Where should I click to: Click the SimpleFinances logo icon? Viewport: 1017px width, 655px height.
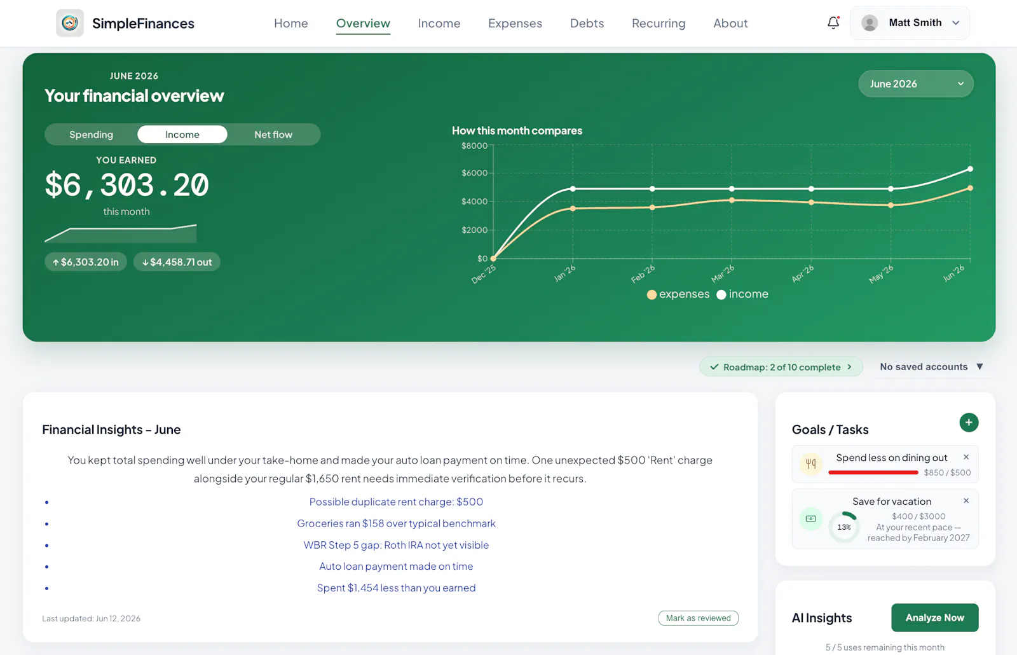pos(70,23)
